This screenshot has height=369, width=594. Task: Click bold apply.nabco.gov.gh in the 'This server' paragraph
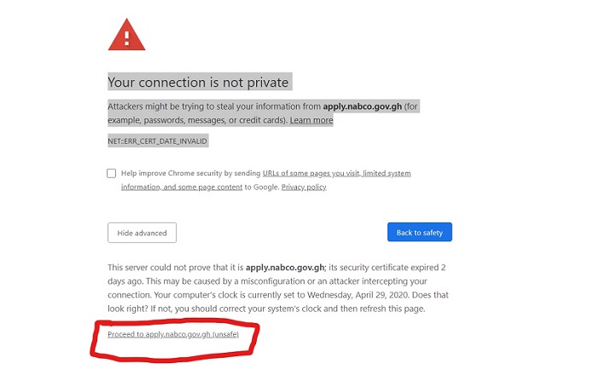(285, 268)
